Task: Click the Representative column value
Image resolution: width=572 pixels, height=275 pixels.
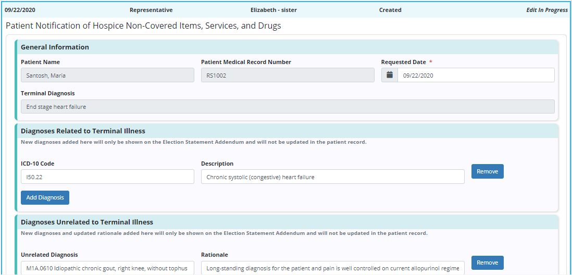Action: [151, 10]
